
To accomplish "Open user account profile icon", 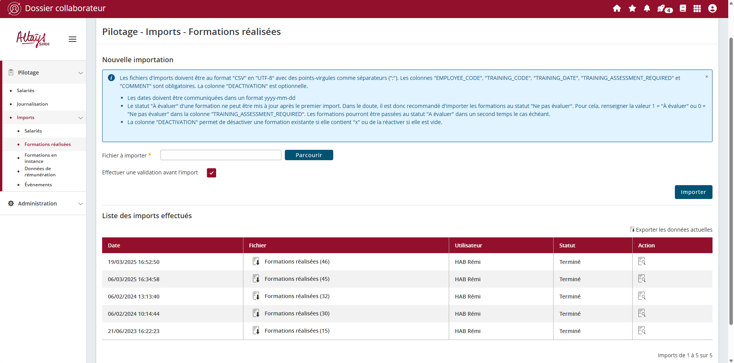I will click(x=712, y=8).
